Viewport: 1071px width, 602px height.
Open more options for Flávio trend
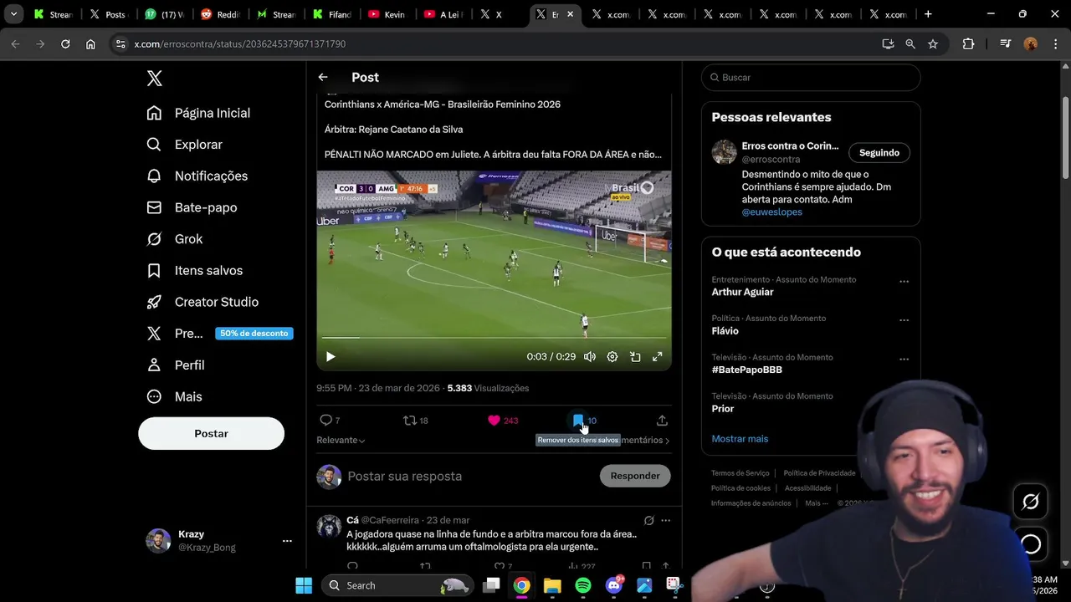click(904, 320)
